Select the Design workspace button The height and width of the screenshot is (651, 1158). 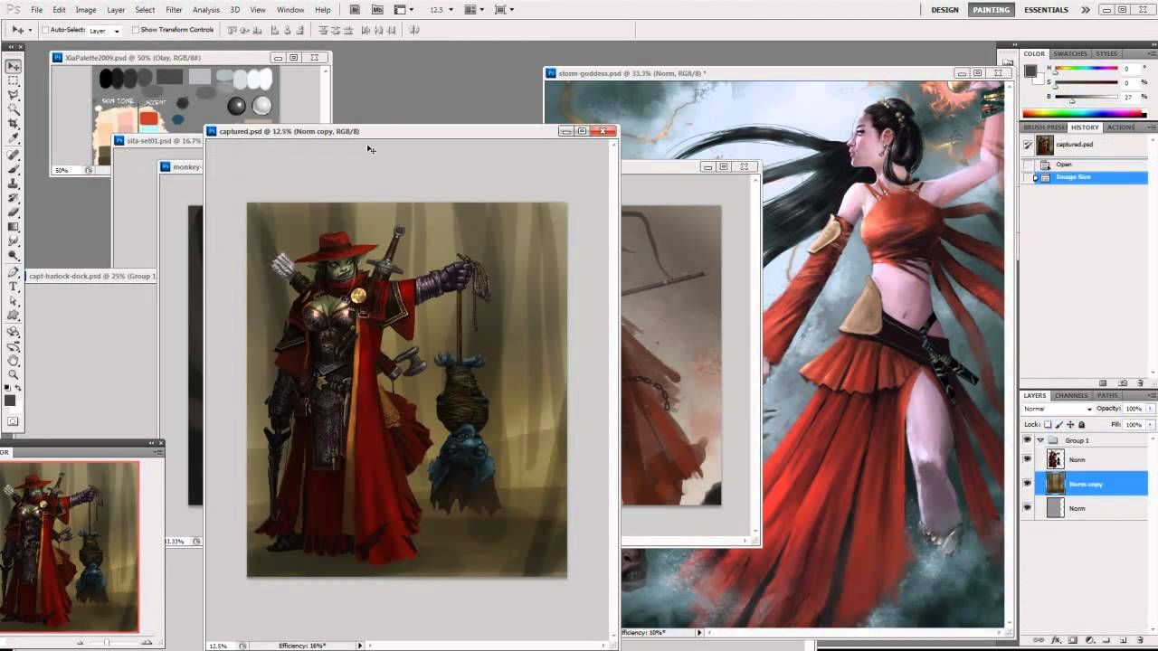(944, 10)
